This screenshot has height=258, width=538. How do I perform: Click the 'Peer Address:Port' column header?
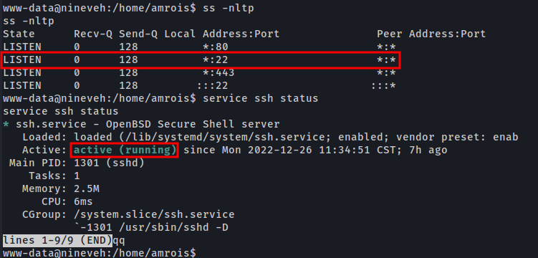(431, 34)
